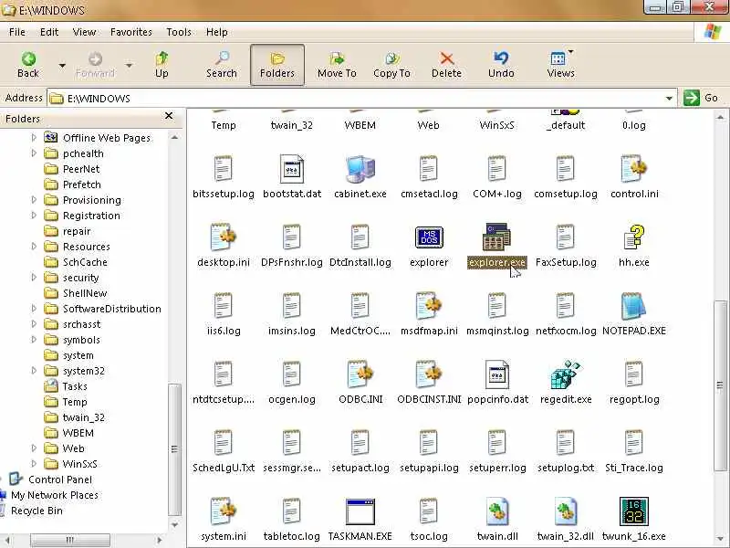
Task: Click the file list vertical scrollbar thumb
Action: [x=720, y=385]
